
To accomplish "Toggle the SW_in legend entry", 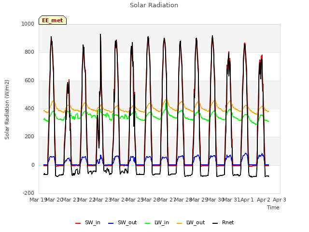I will [88, 222].
